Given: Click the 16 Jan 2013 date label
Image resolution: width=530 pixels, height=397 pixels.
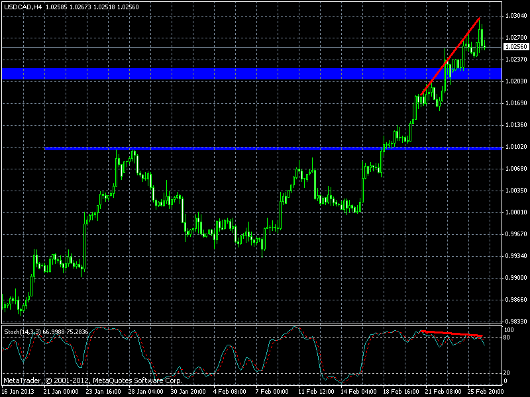Looking at the screenshot, I should (x=18, y=392).
